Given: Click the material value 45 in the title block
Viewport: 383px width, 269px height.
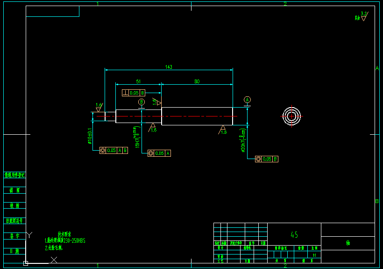Looking at the screenshot, I should (294, 235).
